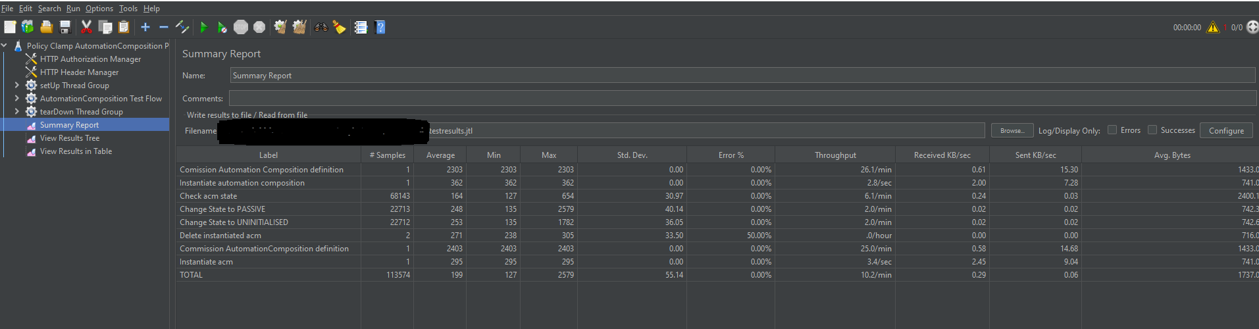
Task: Cut selection with the scissors icon
Action: coord(86,27)
